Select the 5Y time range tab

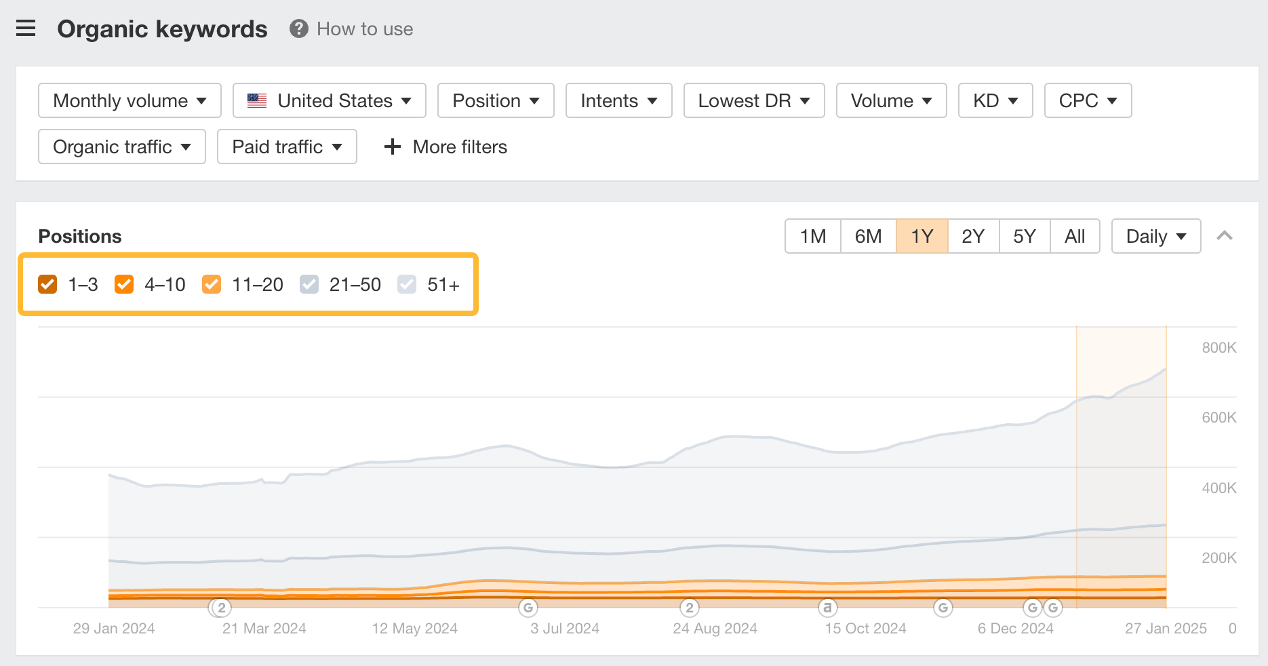click(x=1024, y=236)
